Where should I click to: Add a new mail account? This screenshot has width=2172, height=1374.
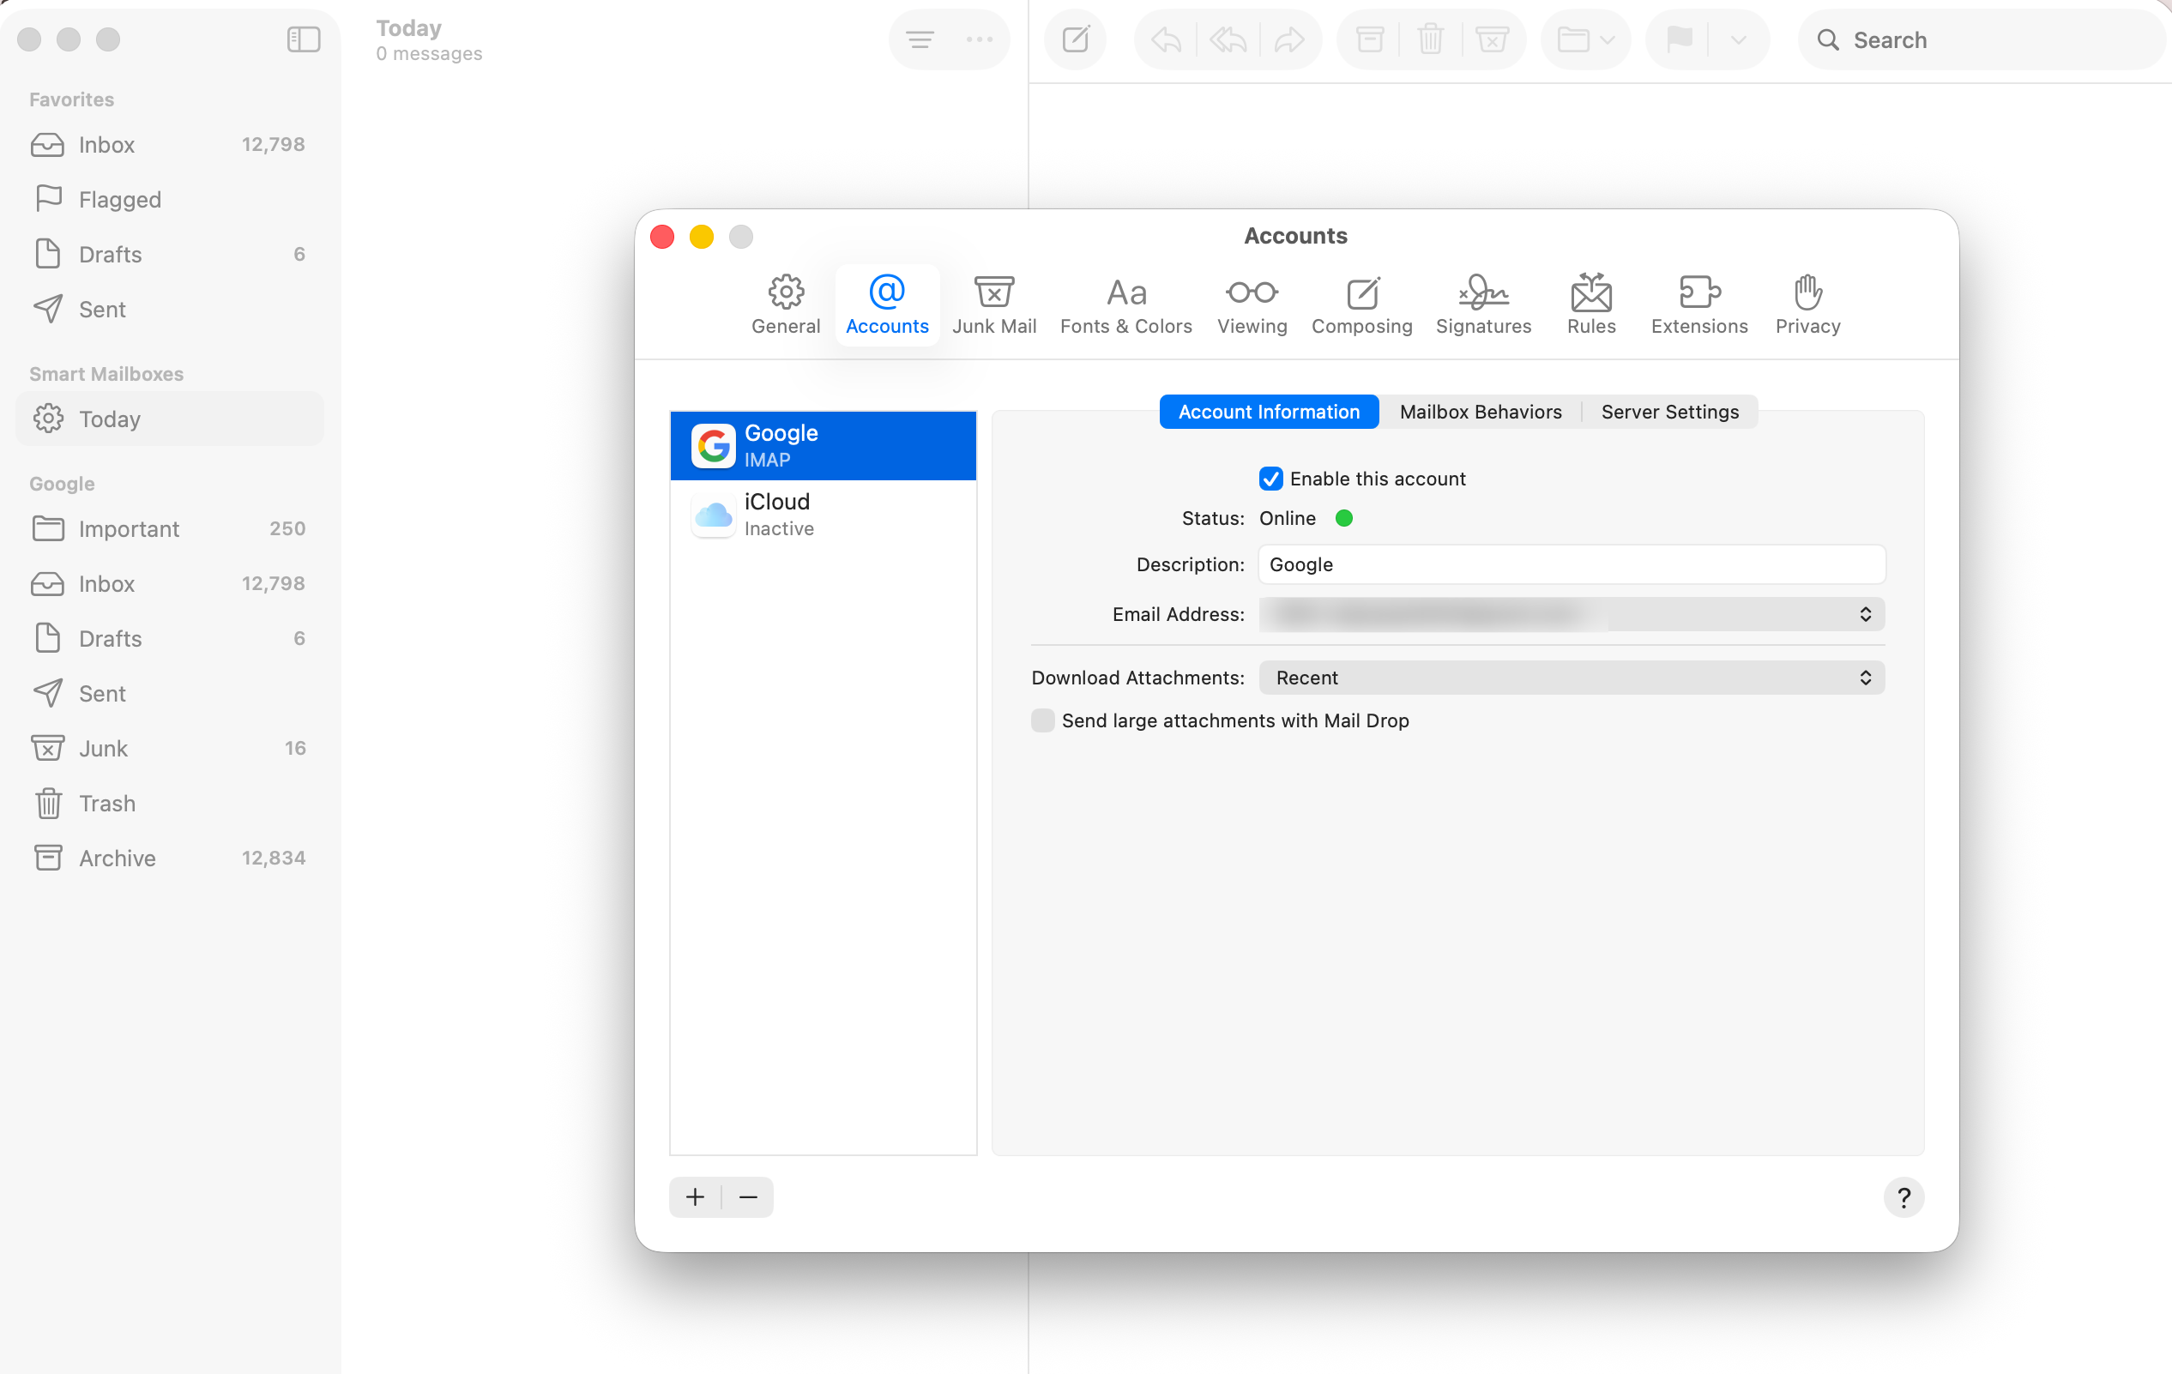point(694,1196)
